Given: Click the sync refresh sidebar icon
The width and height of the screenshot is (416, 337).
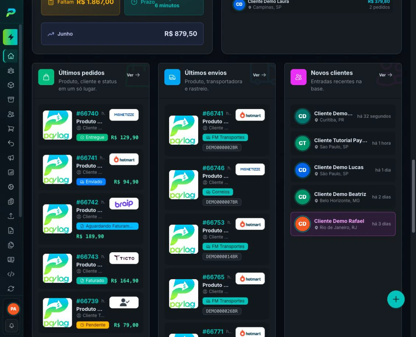Looking at the screenshot, I should (11, 289).
